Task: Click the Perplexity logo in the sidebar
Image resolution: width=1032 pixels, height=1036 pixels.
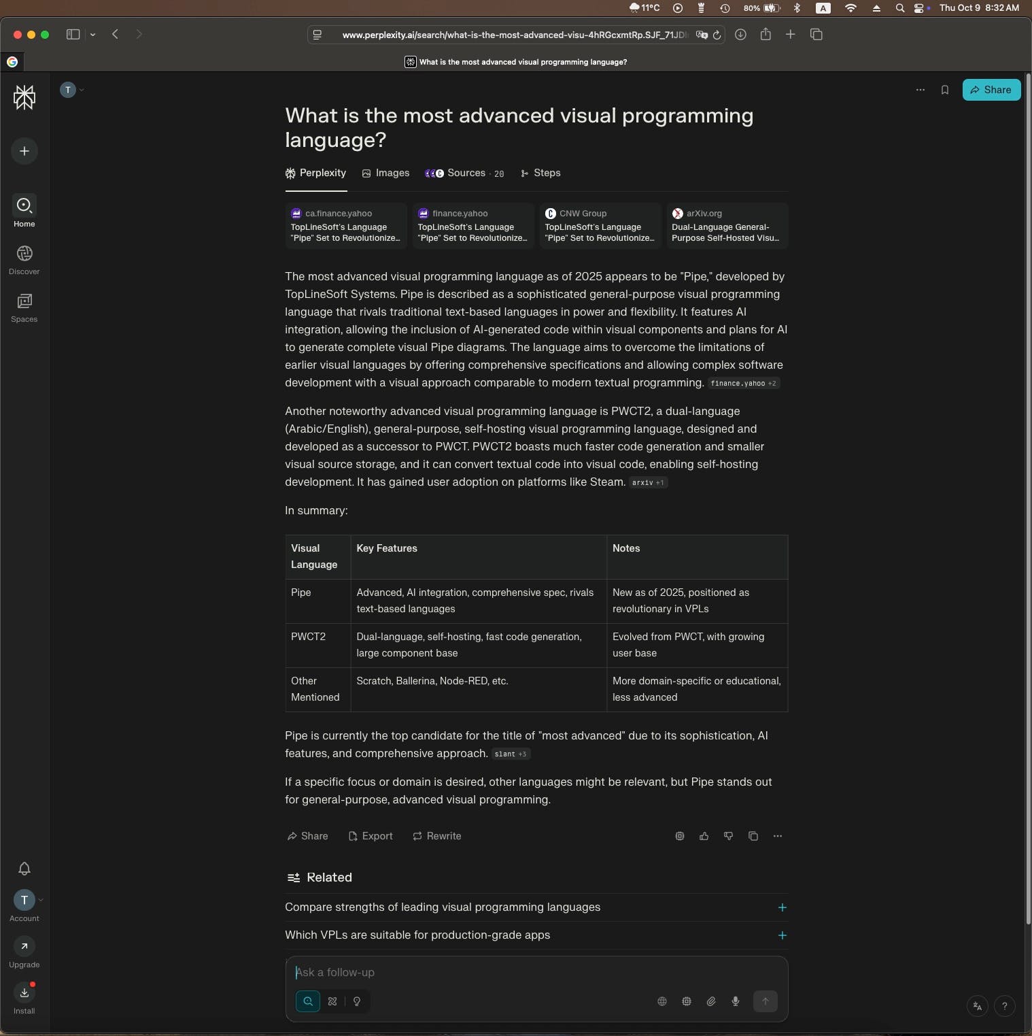Action: pyautogui.click(x=24, y=97)
